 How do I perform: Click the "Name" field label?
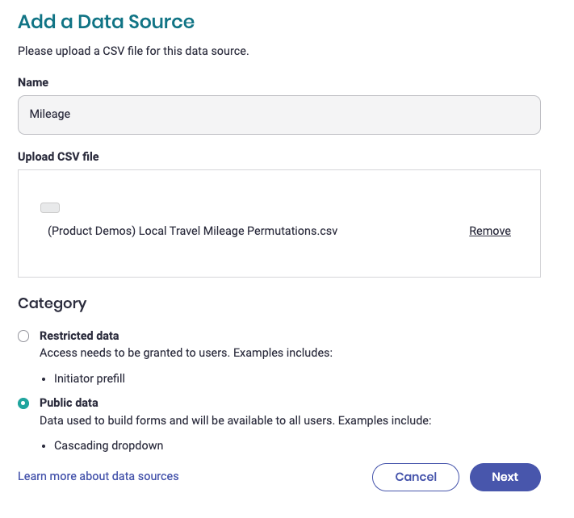[x=33, y=82]
